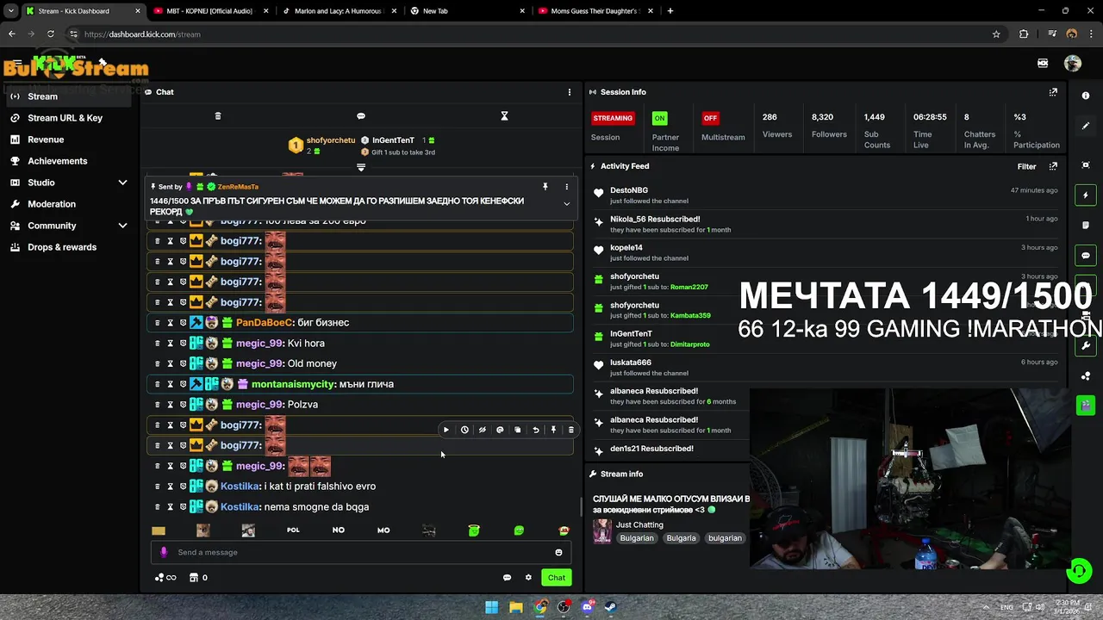Click the NO emote shortcut
Screen dimensions: 1103x620
[339, 530]
